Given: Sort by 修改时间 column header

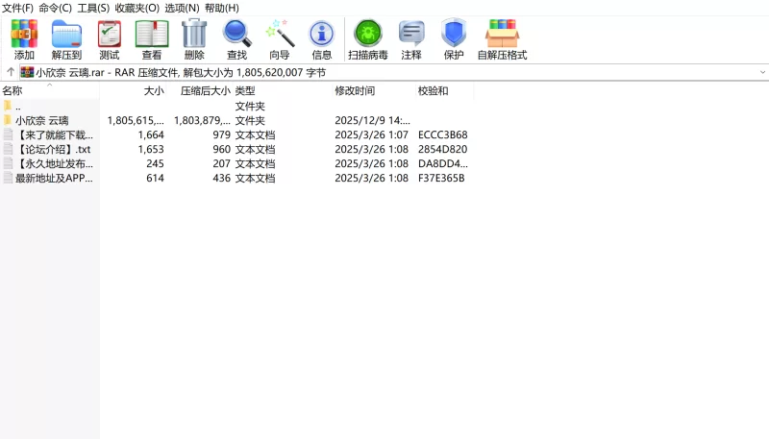Looking at the screenshot, I should (x=373, y=90).
